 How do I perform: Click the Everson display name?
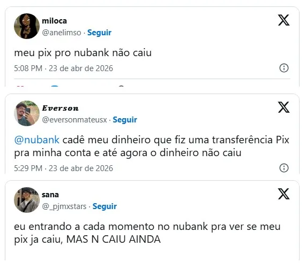pyautogui.click(x=60, y=108)
